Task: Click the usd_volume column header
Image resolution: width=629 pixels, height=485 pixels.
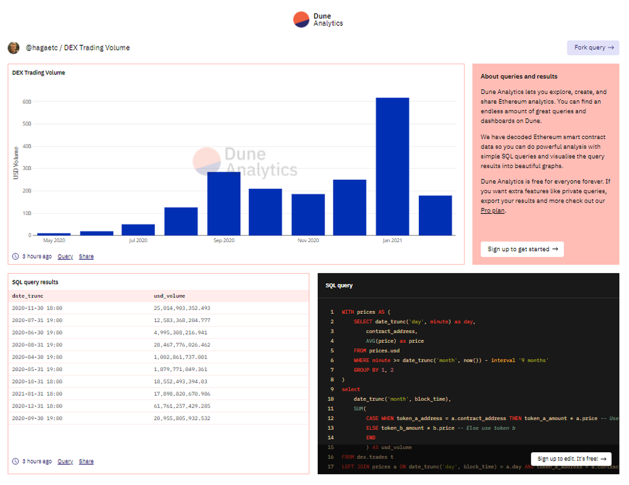Action: coord(169,296)
